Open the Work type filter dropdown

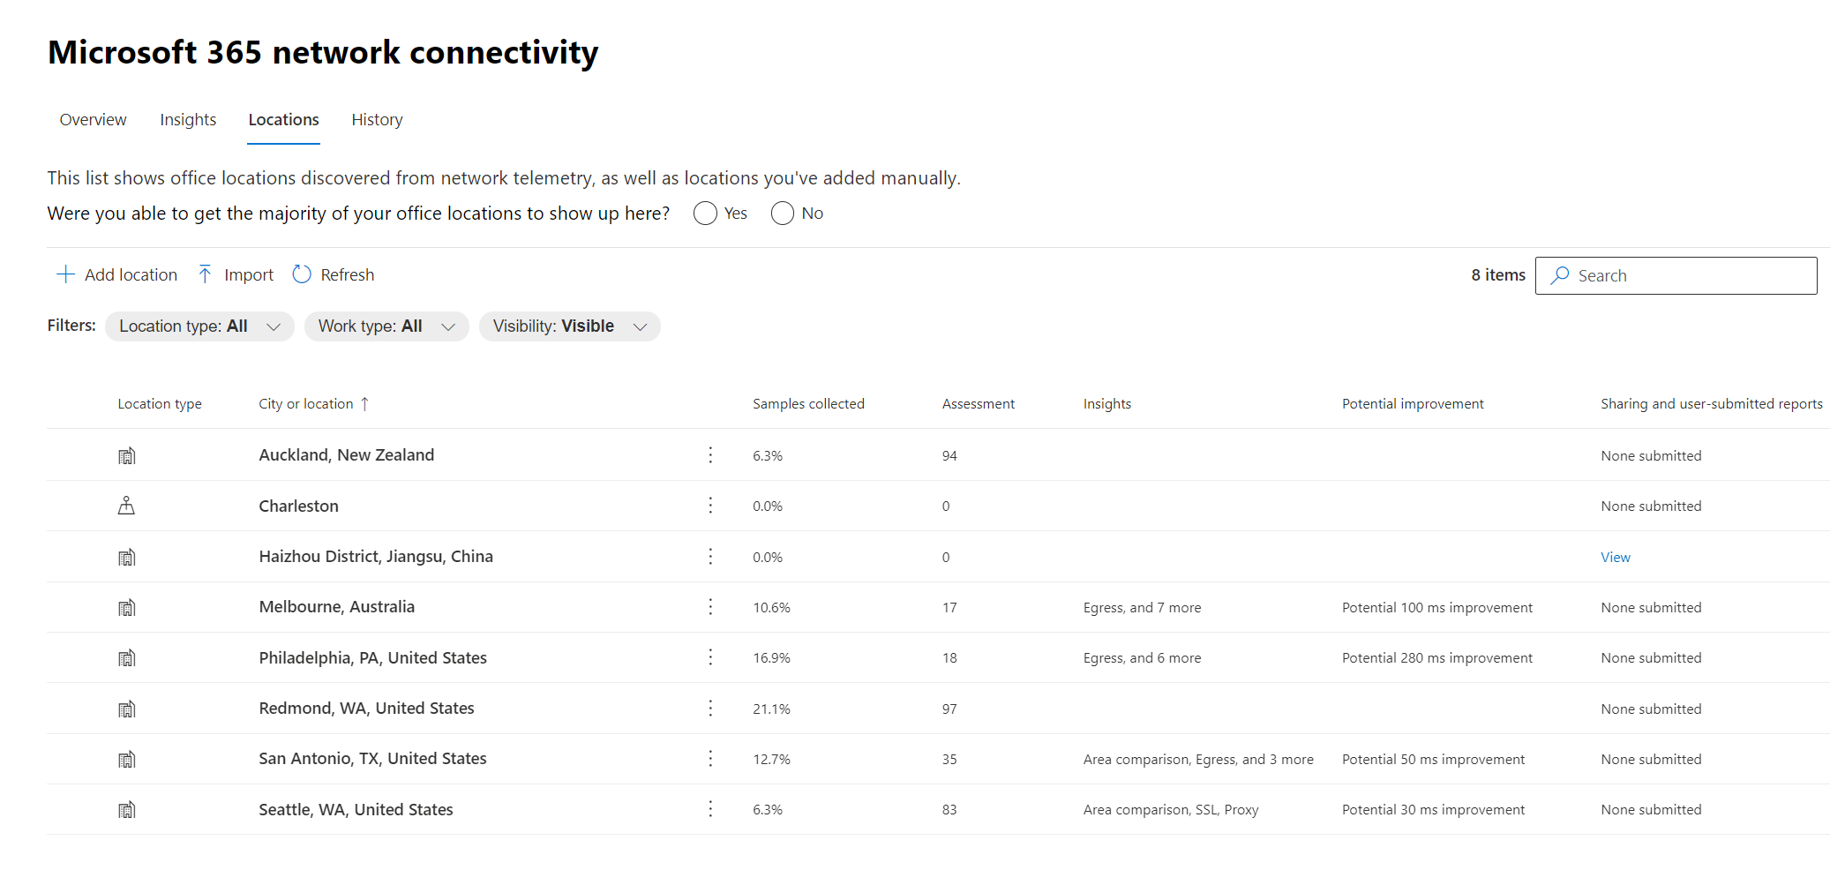point(386,326)
